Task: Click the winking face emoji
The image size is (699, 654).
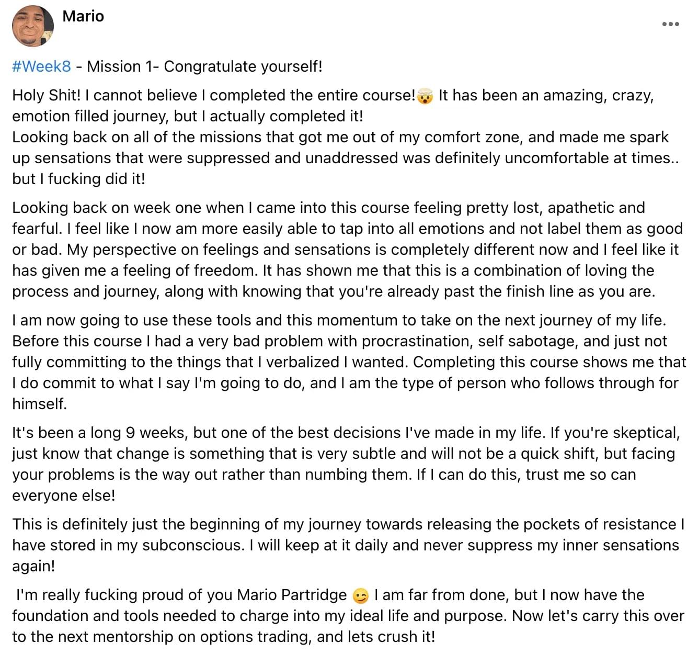Action: coord(361,595)
